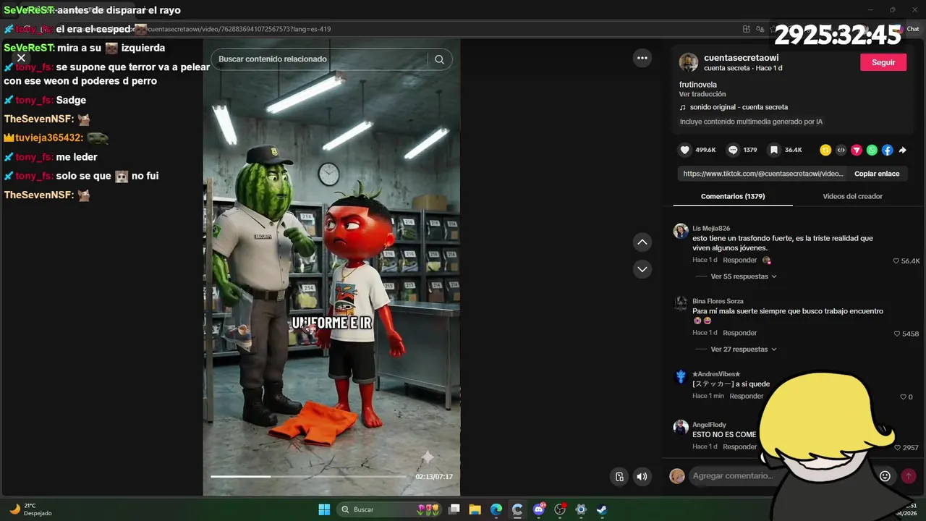Reply to Bina Flores Sorza's comment via Responder
The height and width of the screenshot is (521, 926).
pos(739,333)
